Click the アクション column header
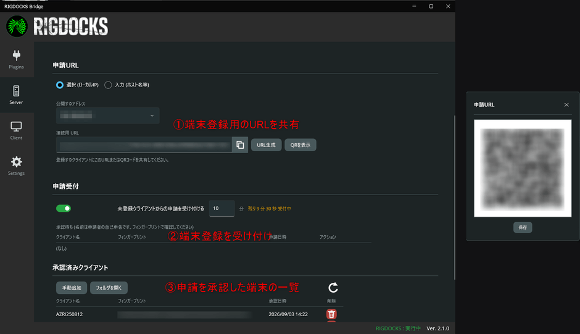This screenshot has height=334, width=580. pos(328,237)
